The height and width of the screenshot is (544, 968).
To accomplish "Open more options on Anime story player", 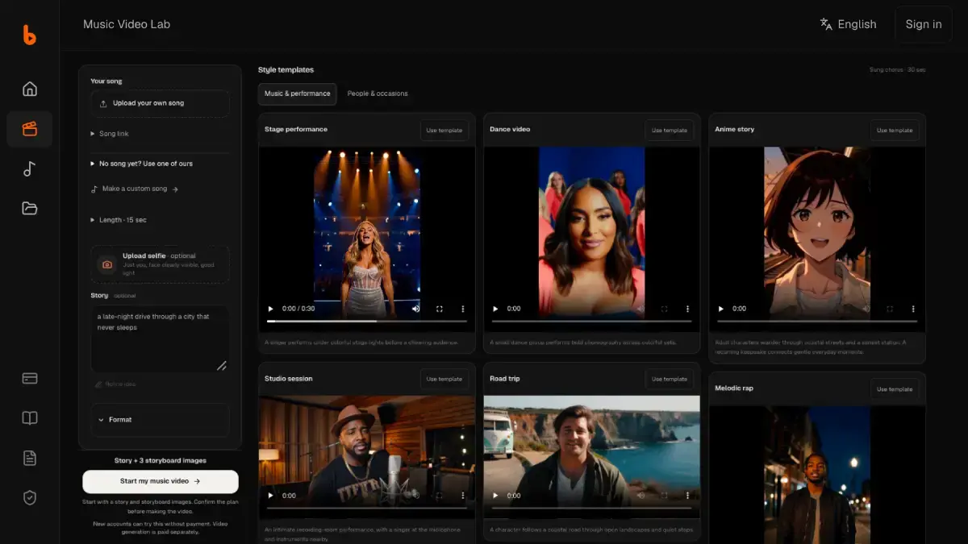I will (x=913, y=309).
